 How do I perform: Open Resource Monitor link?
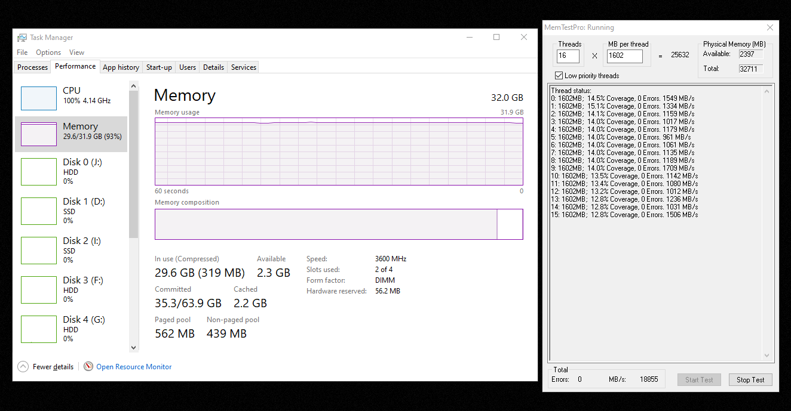[134, 367]
